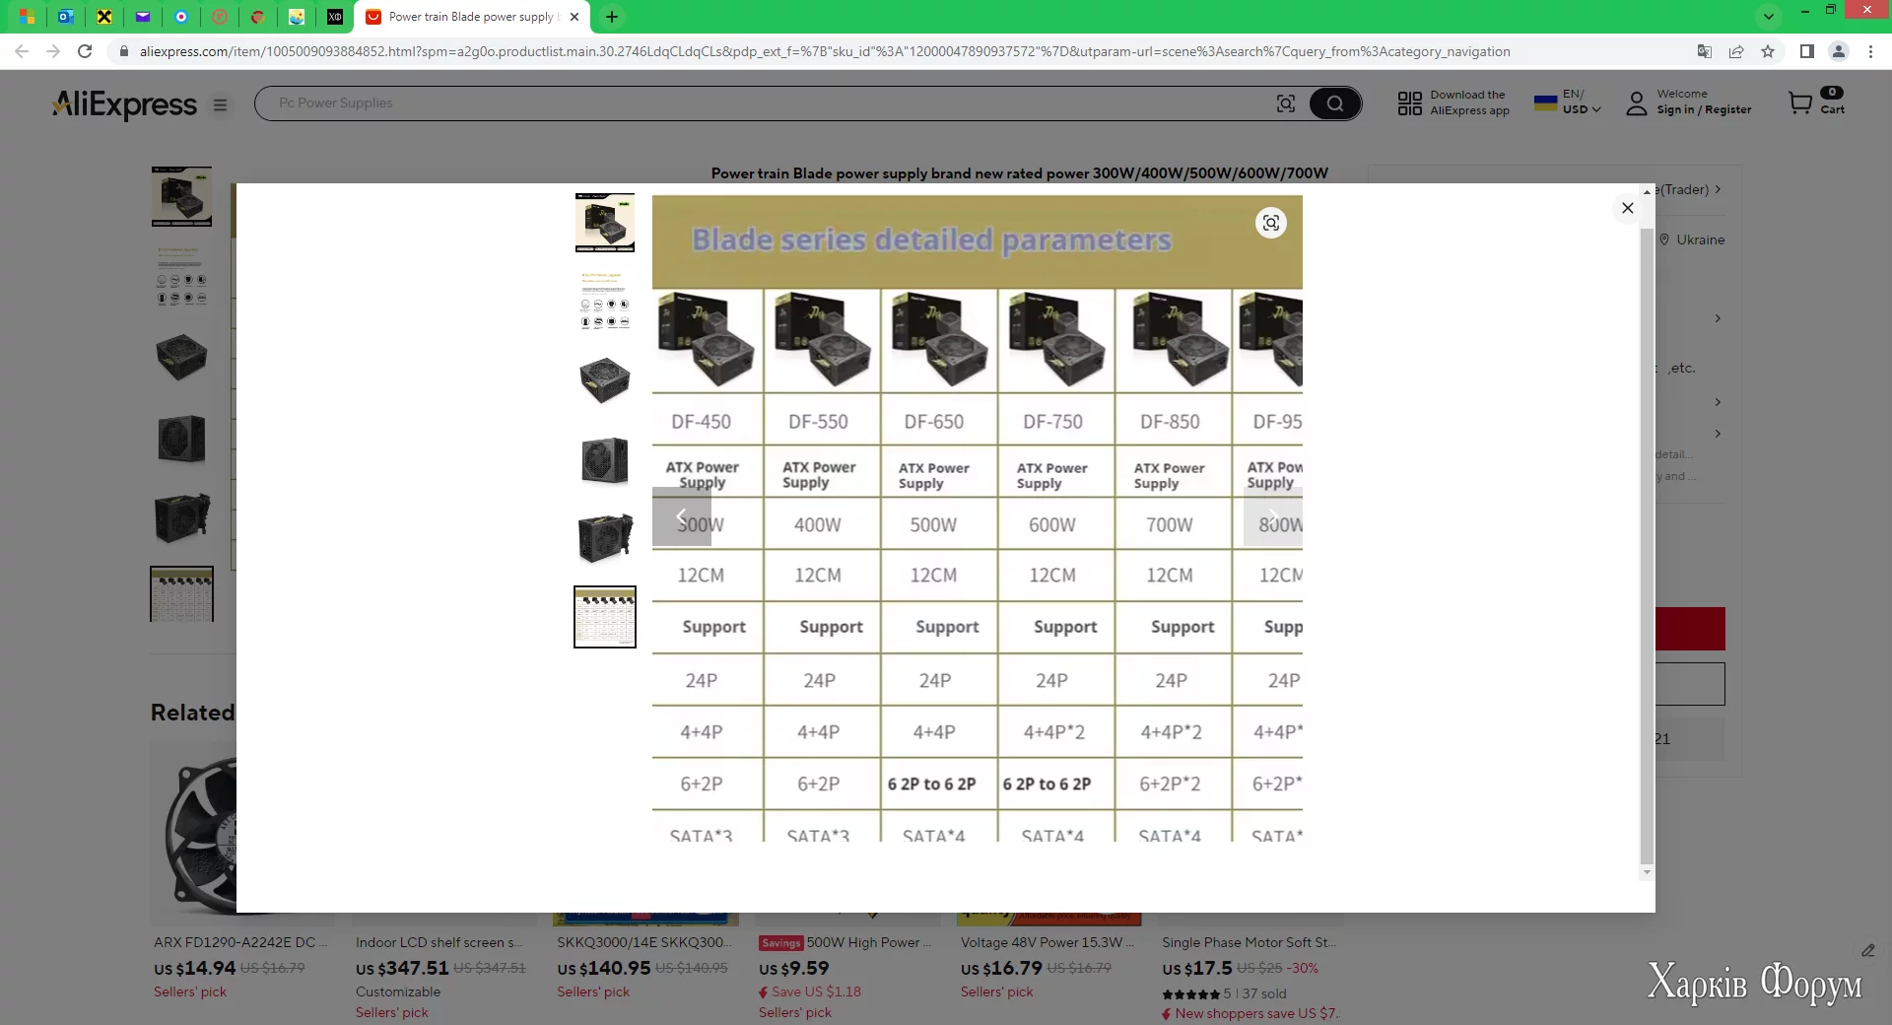Open the Chrome profile menu
The height and width of the screenshot is (1025, 1892).
click(x=1839, y=51)
